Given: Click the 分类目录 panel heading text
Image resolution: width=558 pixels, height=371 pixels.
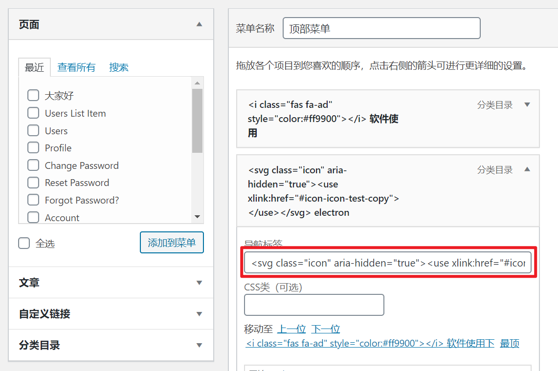Looking at the screenshot, I should (40, 345).
